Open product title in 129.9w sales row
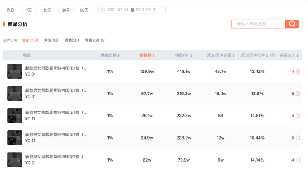The height and width of the screenshot is (170, 308). pyautogui.click(x=57, y=69)
